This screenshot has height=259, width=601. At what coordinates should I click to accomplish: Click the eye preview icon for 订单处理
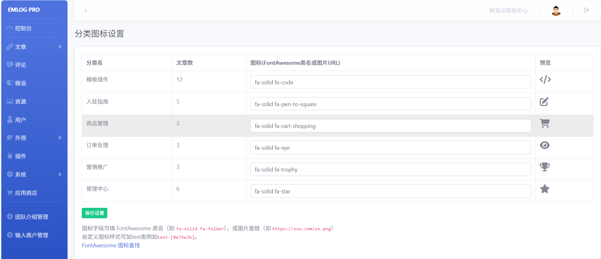[x=544, y=145]
